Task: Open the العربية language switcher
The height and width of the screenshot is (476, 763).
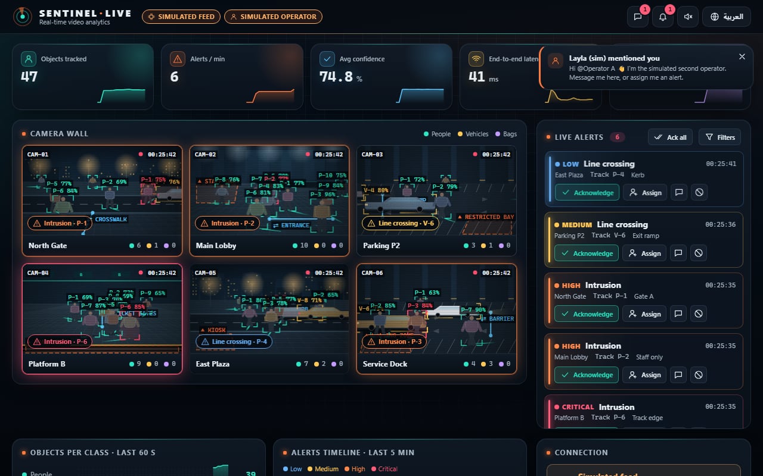Action: click(x=727, y=17)
